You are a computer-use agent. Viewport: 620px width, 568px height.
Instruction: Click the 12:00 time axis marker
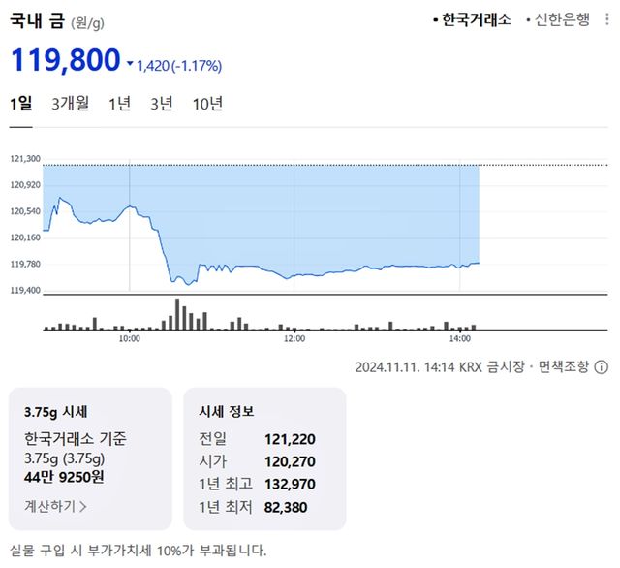click(x=294, y=339)
